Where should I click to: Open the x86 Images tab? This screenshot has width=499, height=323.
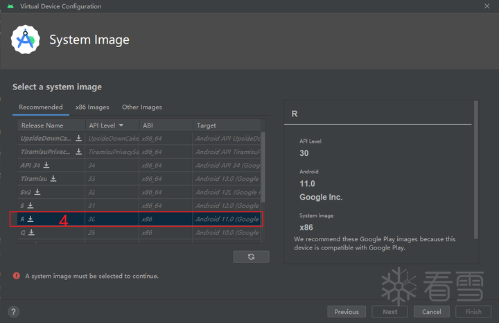(92, 107)
